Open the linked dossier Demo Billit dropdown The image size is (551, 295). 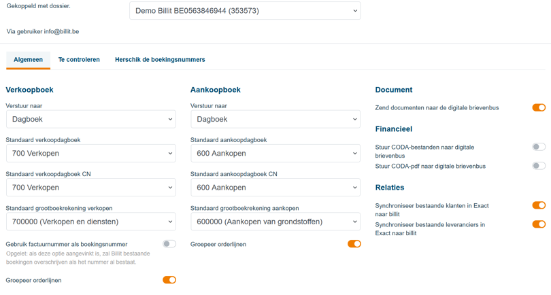coord(245,11)
